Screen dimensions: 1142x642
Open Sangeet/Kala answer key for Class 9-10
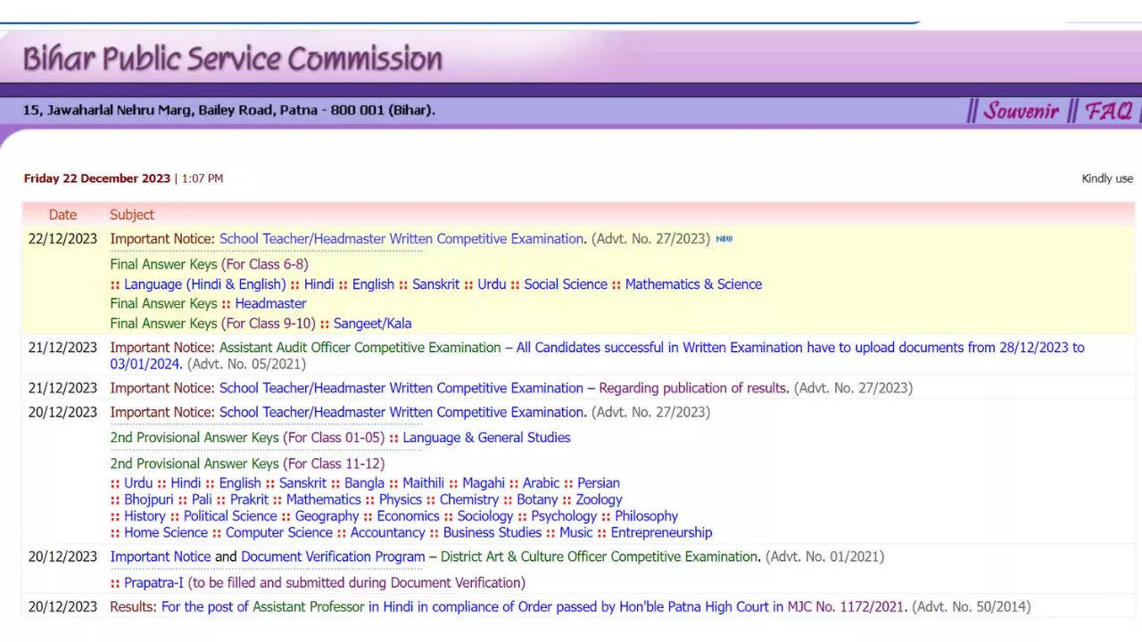(372, 324)
